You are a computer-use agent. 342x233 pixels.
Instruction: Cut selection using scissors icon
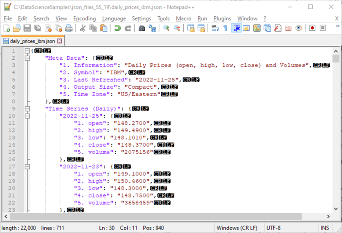[x=83, y=28]
